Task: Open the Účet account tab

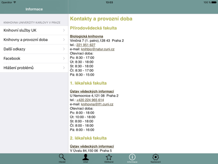Action: click(x=85, y=159)
